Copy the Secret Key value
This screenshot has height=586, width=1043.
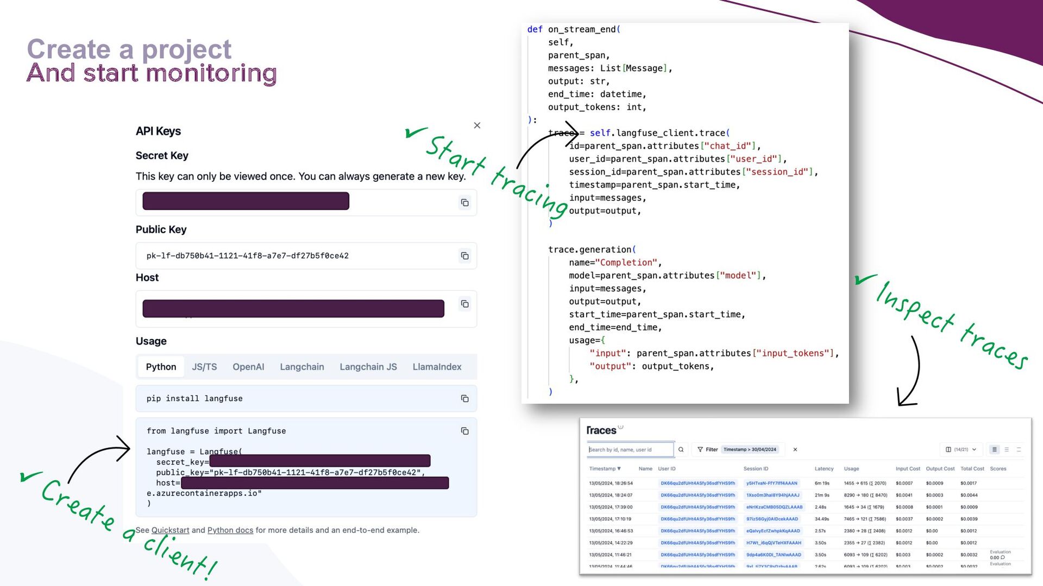tap(464, 202)
